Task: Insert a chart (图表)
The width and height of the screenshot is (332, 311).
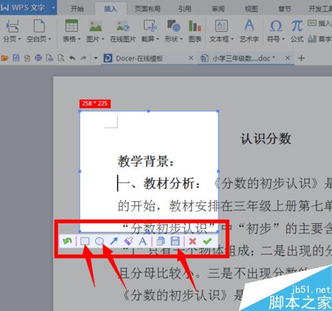Action: 195,31
